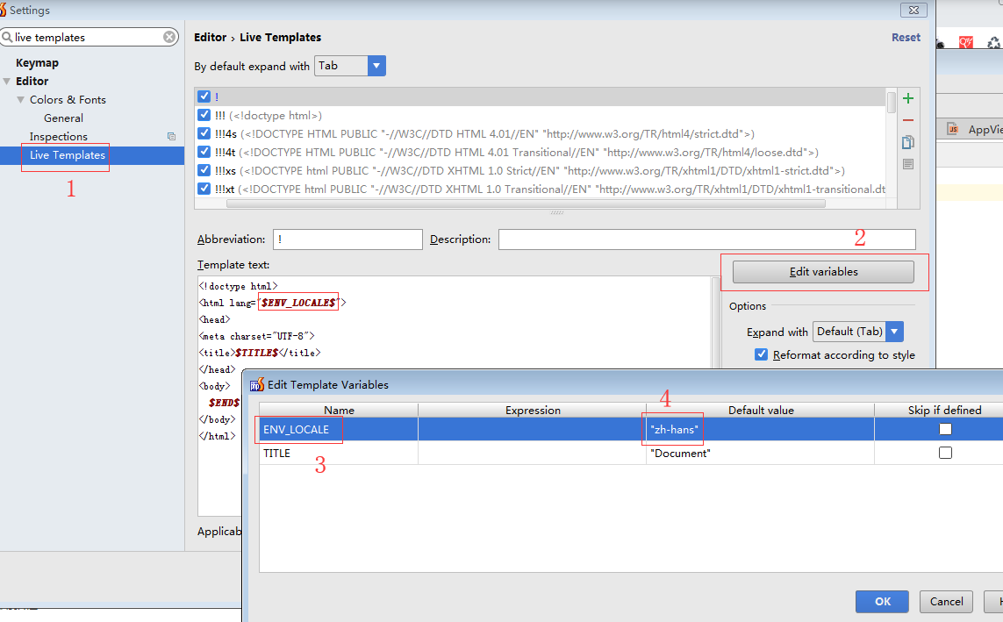The height and width of the screenshot is (622, 1003).
Task: Select the "!!!4t" HTML Transitional template row
Action: tap(541, 152)
